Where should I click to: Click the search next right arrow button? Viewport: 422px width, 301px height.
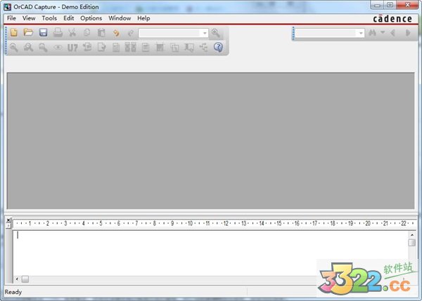pyautogui.click(x=407, y=33)
